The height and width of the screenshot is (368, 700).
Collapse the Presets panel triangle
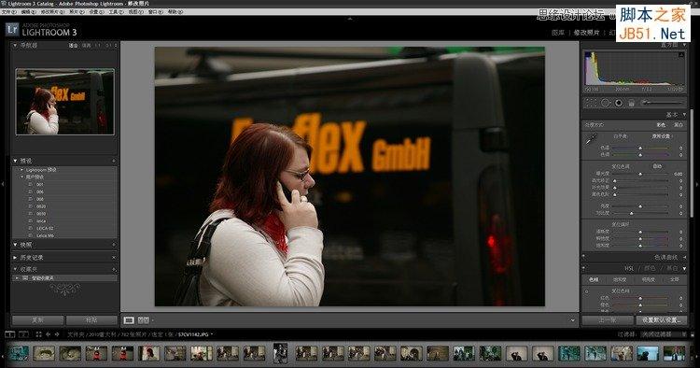point(15,161)
